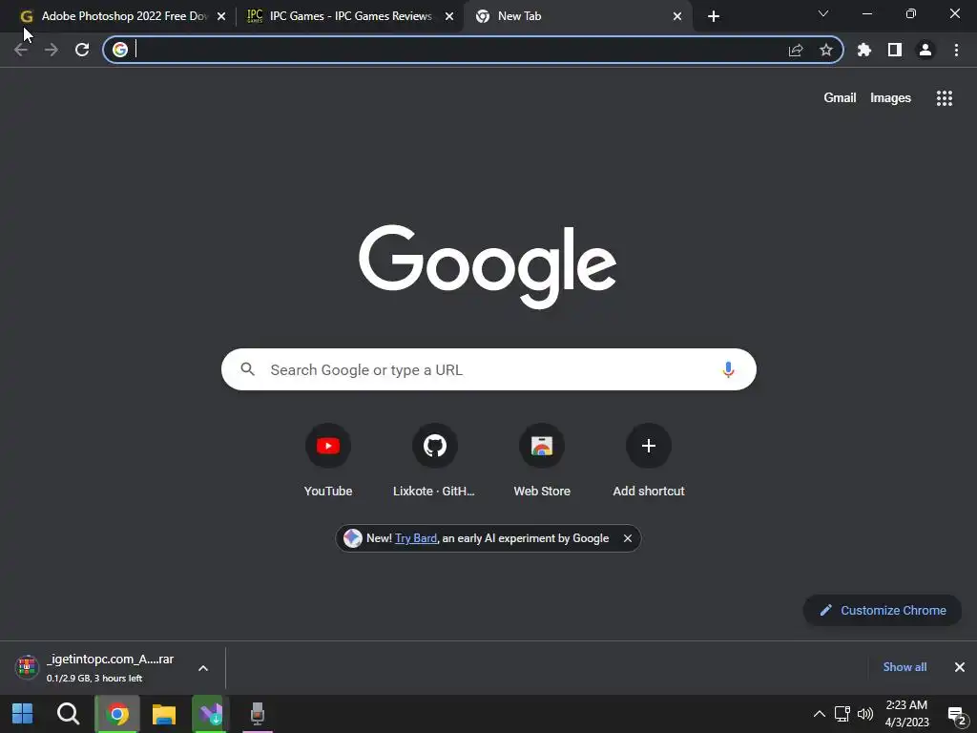This screenshot has width=977, height=733.
Task: Open the Chrome profile avatar
Action: (925, 50)
